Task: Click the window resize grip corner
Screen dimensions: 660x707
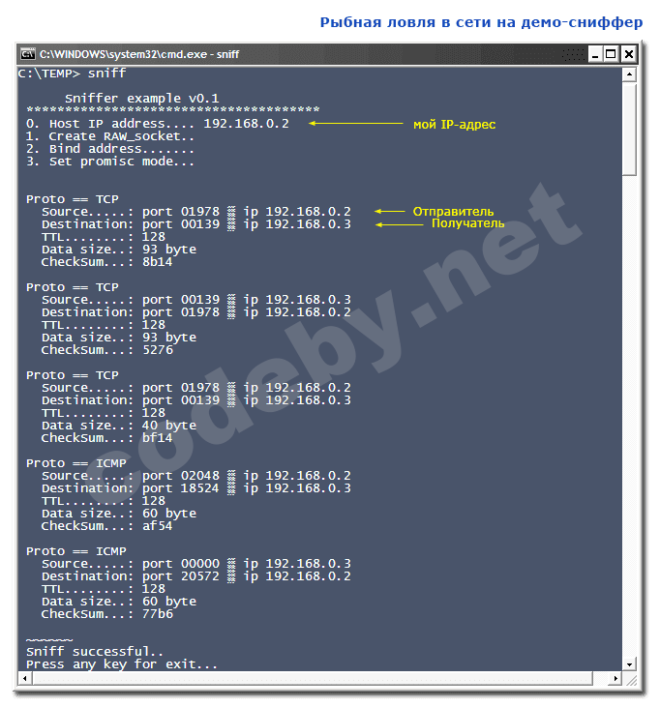Action: [630, 679]
